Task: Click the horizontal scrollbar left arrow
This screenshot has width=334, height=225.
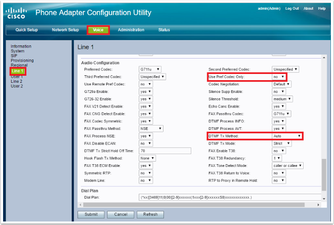Action: pos(80,205)
